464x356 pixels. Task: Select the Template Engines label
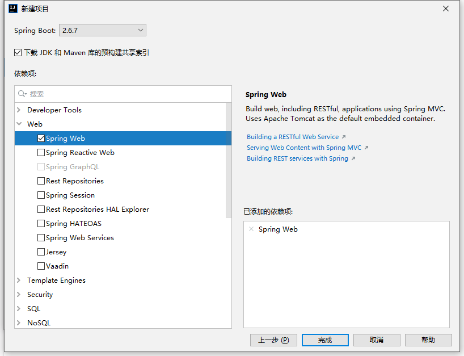(56, 280)
